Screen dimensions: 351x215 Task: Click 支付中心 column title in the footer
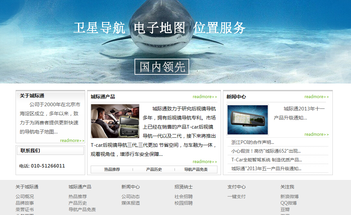[237, 187]
